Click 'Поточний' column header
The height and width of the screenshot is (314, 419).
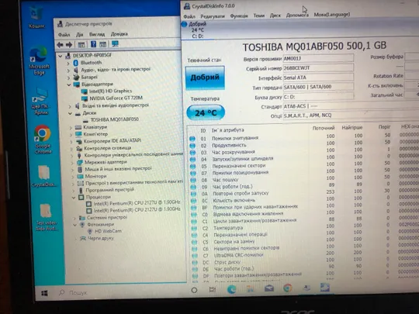point(324,128)
